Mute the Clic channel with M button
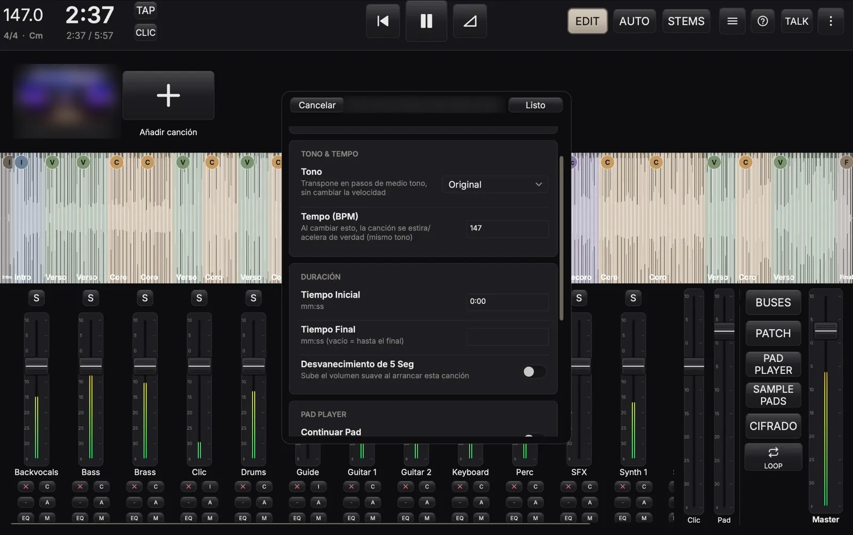 [210, 518]
